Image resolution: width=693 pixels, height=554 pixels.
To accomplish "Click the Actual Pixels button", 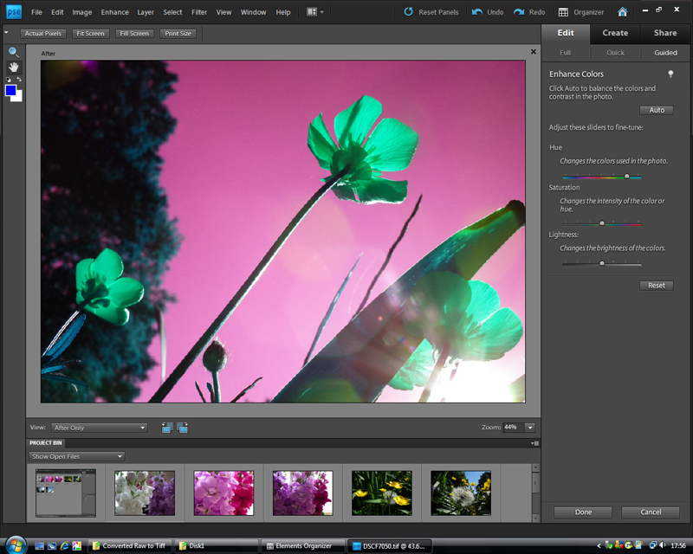I will pyautogui.click(x=42, y=33).
